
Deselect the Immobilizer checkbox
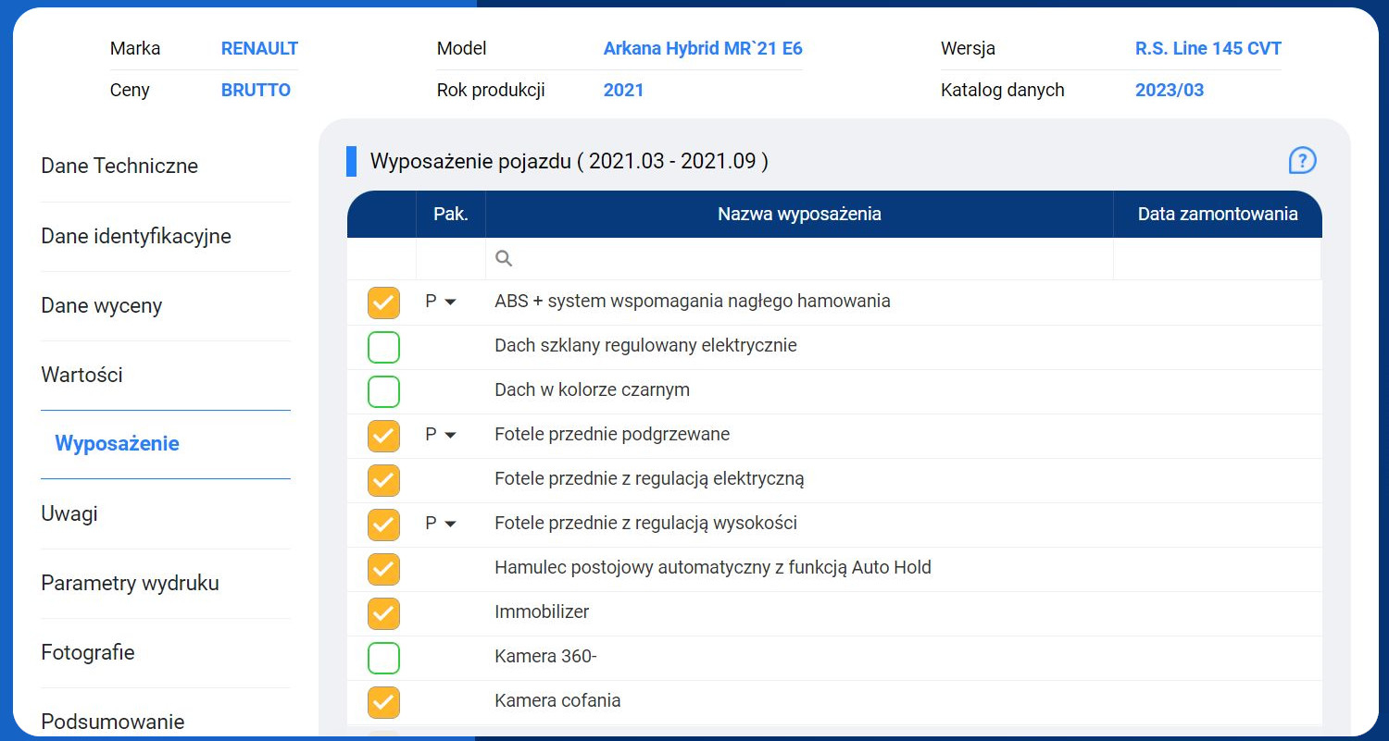tap(383, 613)
